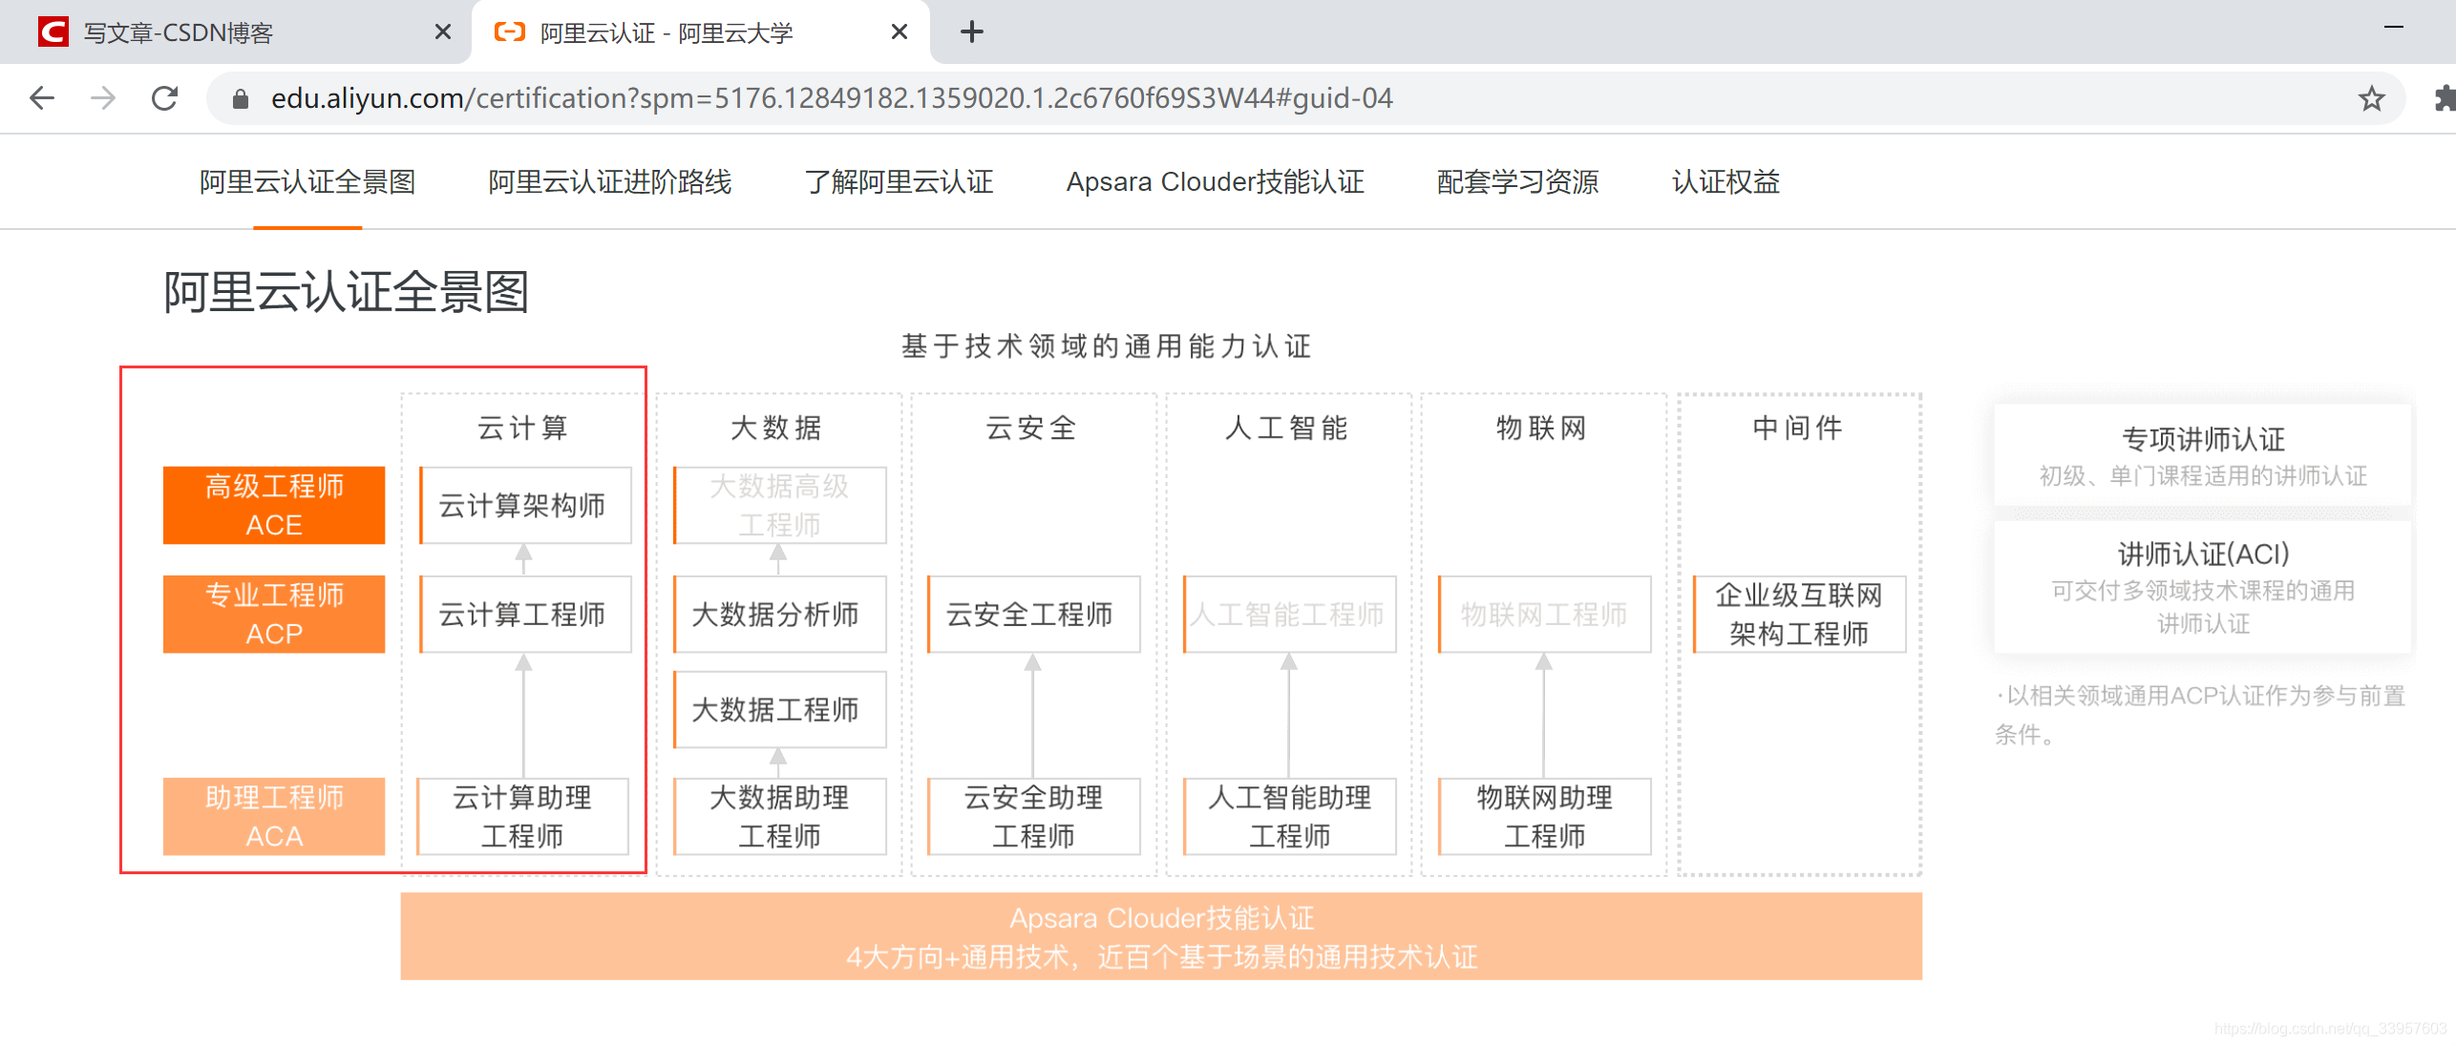
Task: Minimize the browser window
Action: click(2393, 28)
